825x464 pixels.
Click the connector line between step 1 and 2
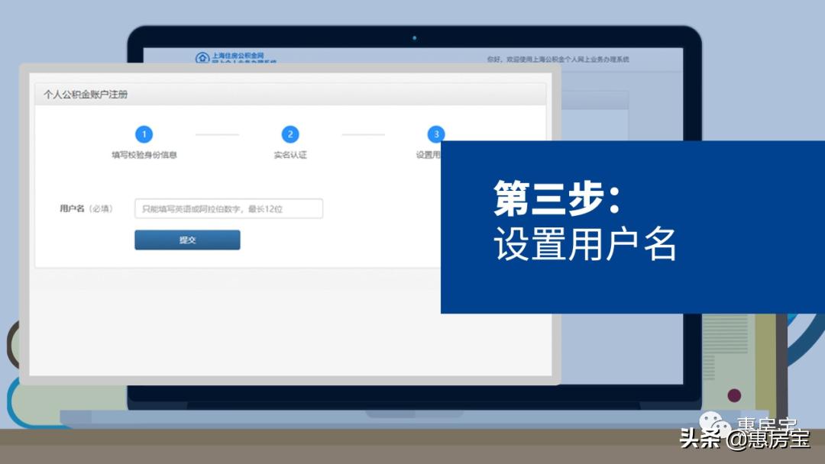click(x=217, y=134)
